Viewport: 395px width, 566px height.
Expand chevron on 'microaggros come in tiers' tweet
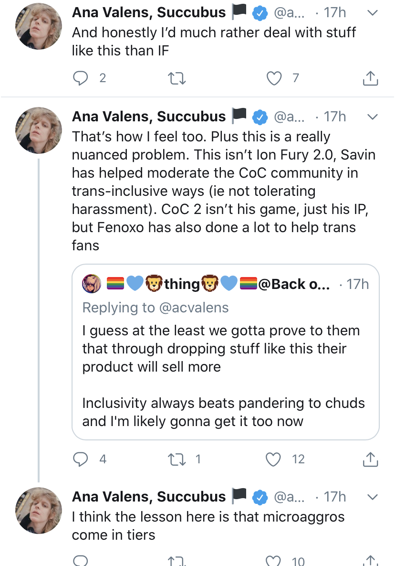click(x=373, y=497)
